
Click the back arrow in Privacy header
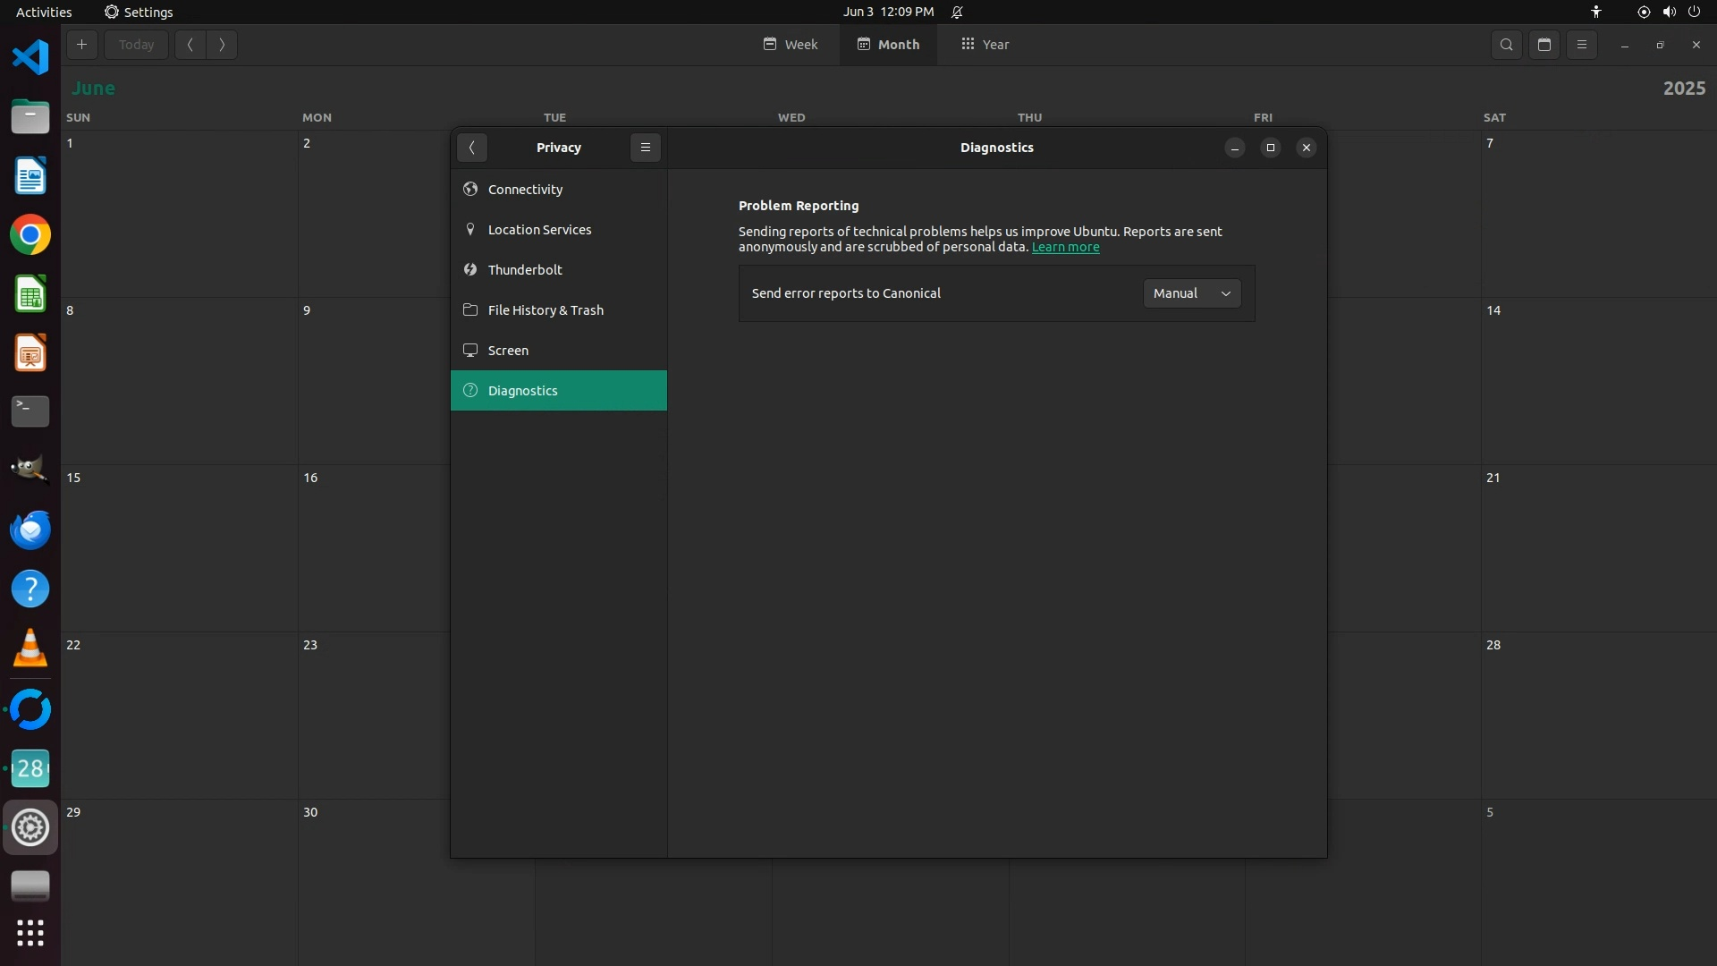pyautogui.click(x=471, y=148)
